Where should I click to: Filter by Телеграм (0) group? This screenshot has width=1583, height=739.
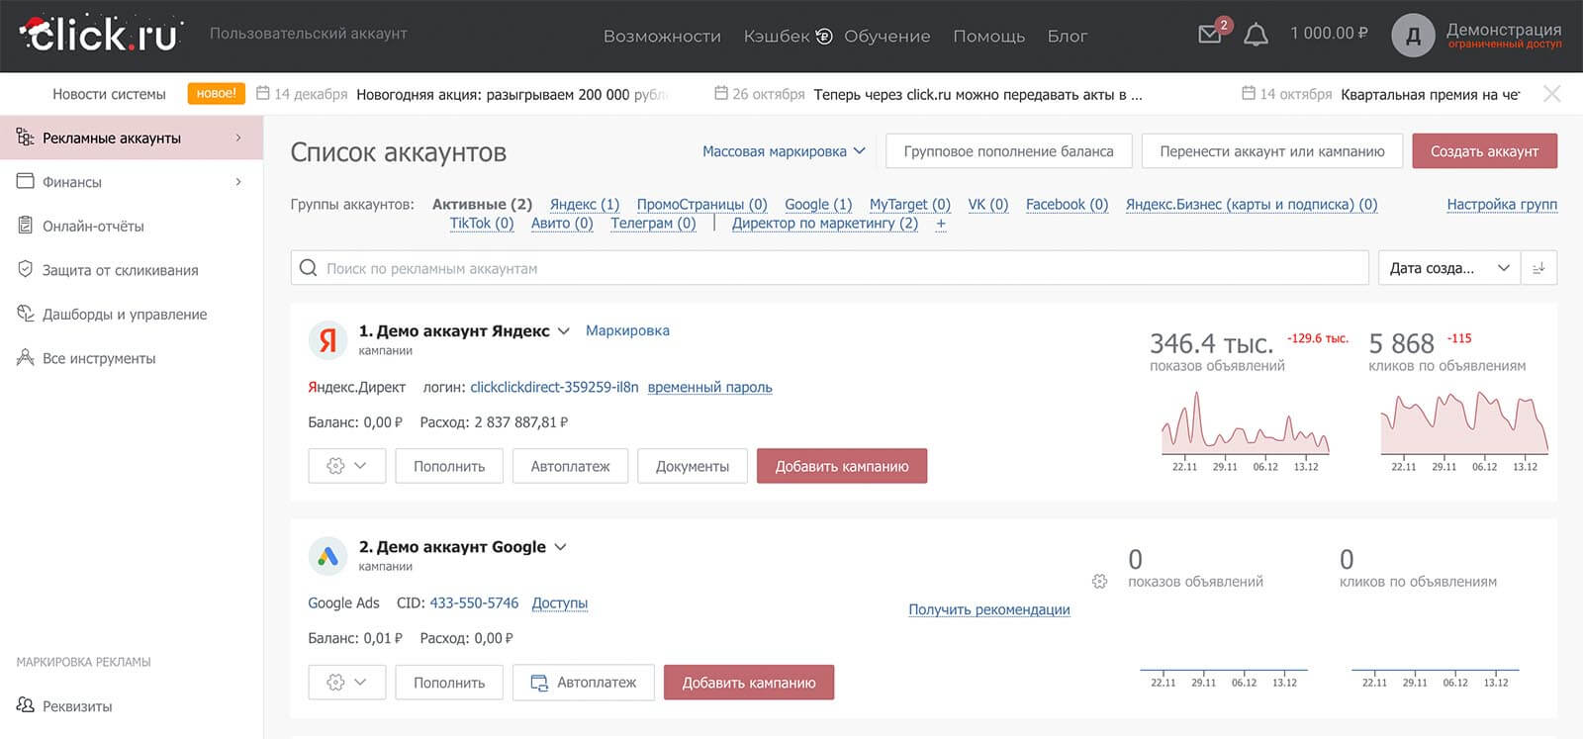(653, 224)
